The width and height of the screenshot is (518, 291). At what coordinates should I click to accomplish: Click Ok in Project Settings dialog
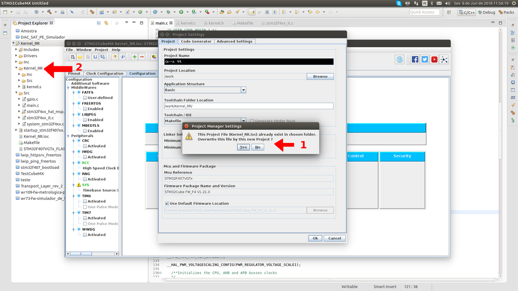315,238
